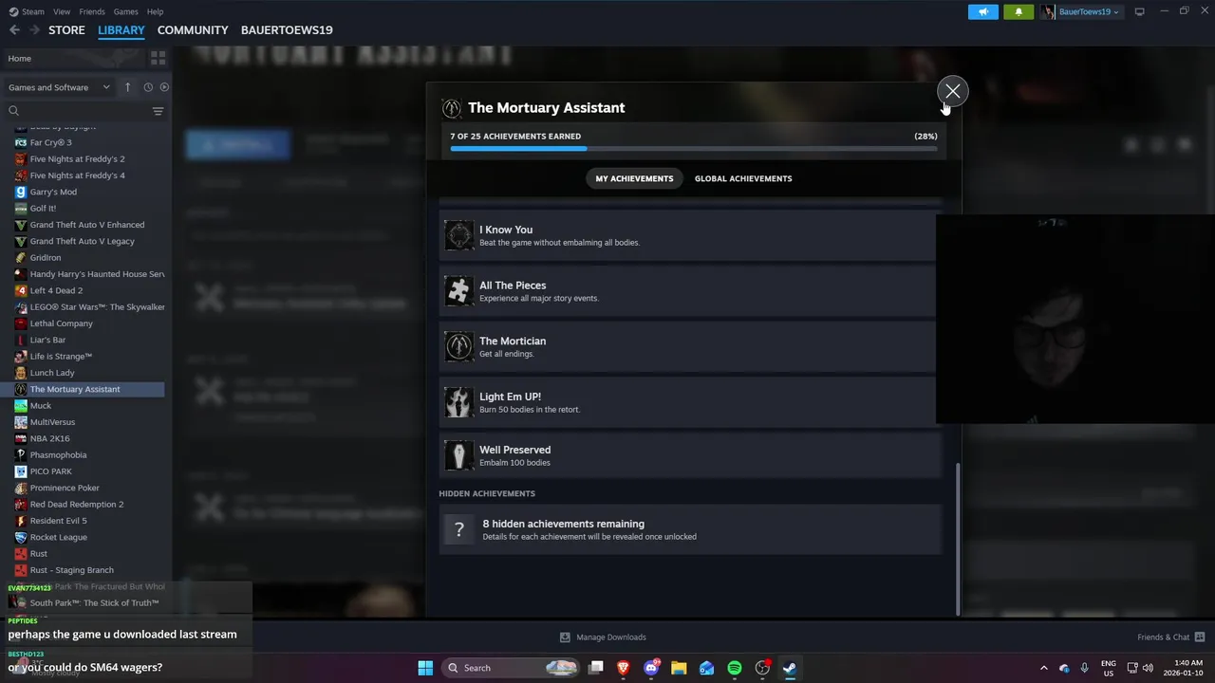Click the Windows taskbar Search box

point(511,668)
